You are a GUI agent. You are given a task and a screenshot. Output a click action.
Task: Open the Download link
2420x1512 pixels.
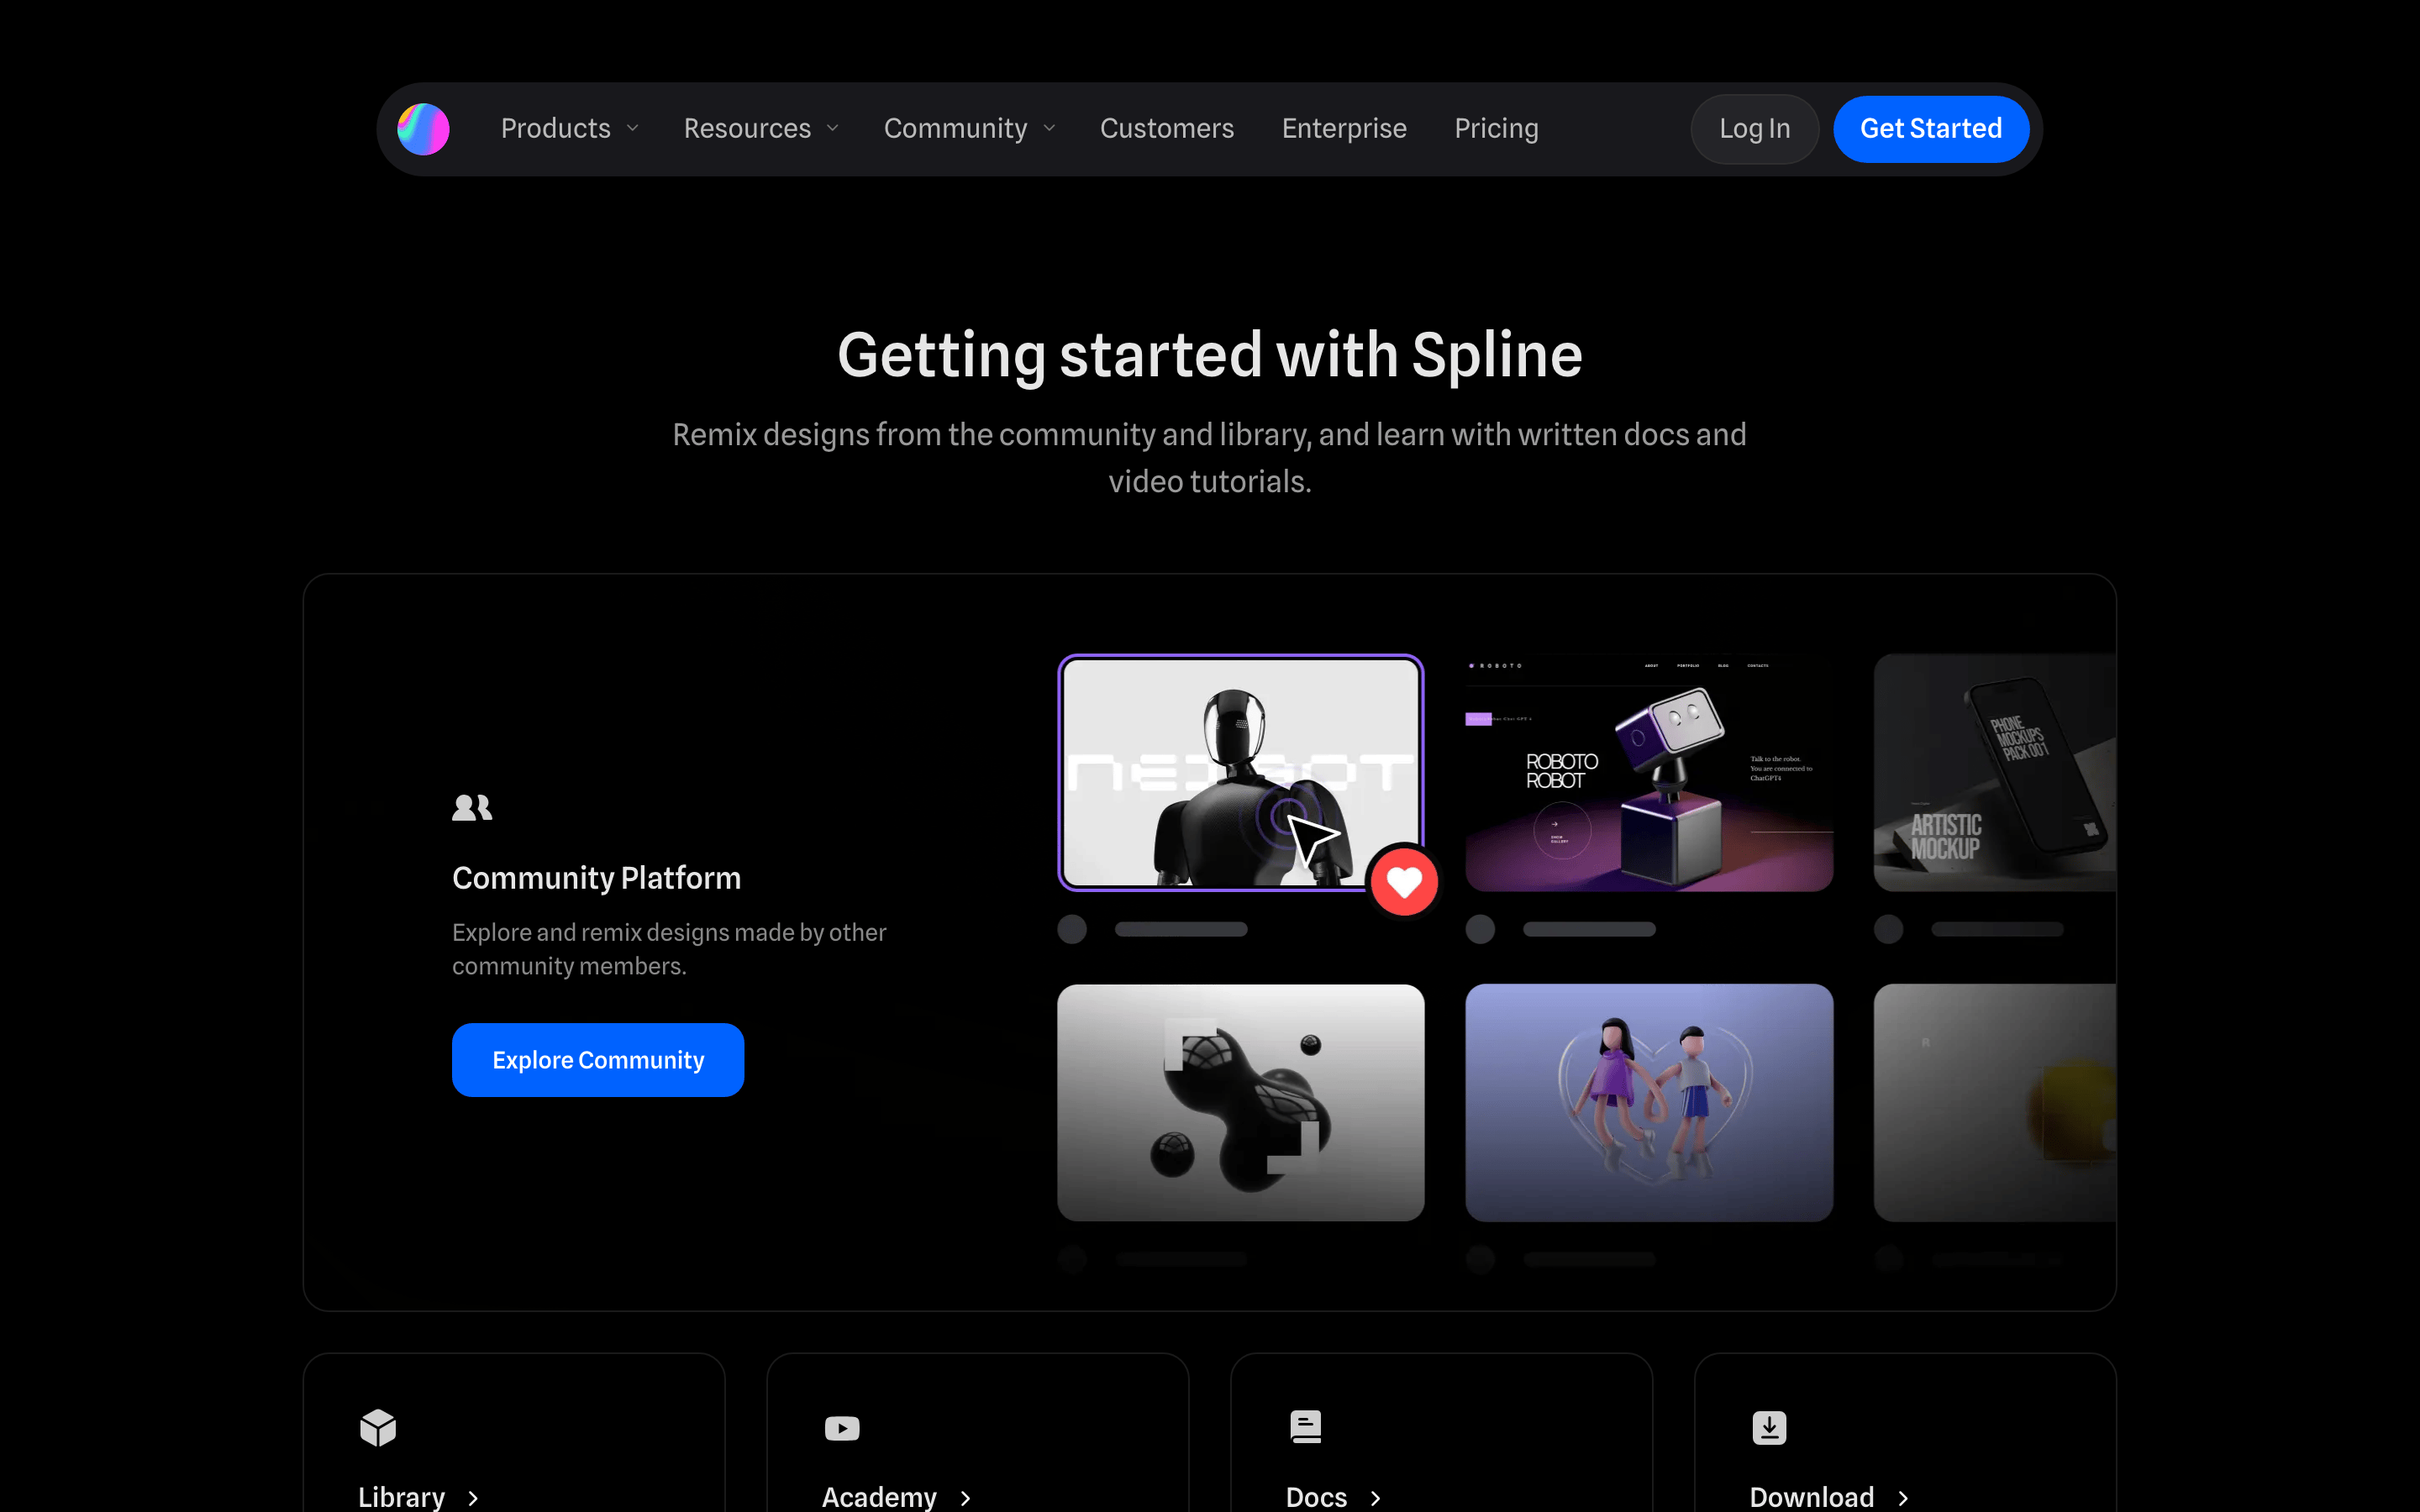click(x=1811, y=1497)
